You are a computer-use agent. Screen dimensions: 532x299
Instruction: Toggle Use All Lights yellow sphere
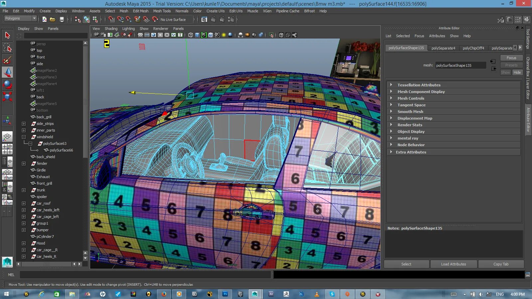(224, 35)
